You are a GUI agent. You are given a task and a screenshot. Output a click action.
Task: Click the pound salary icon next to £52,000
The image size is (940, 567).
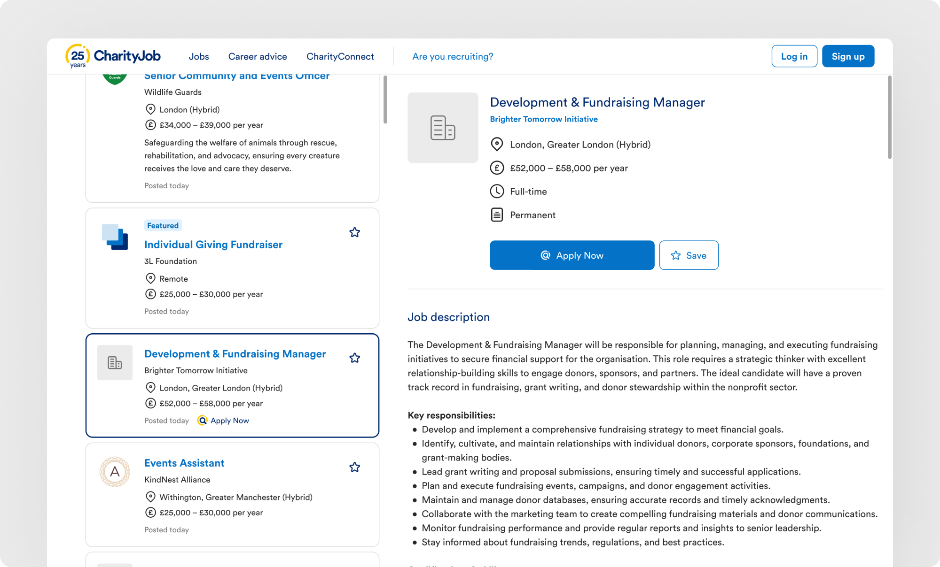point(497,168)
